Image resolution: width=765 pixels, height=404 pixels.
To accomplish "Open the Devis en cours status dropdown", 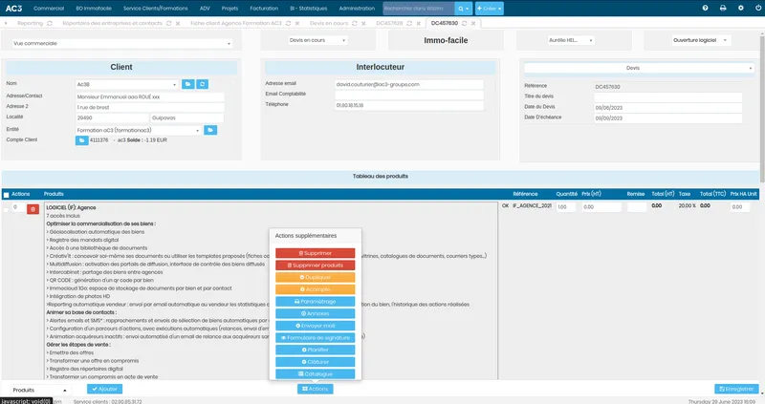I will point(317,40).
